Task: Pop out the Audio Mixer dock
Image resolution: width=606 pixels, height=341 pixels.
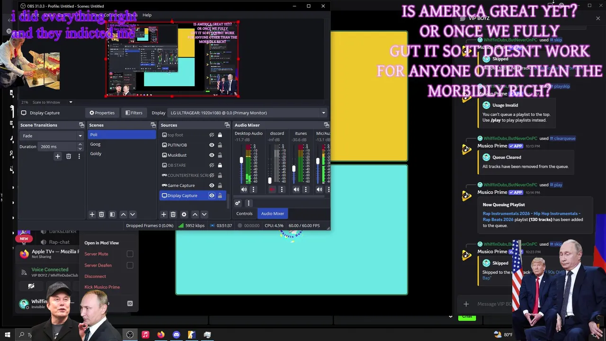Action: click(x=326, y=125)
